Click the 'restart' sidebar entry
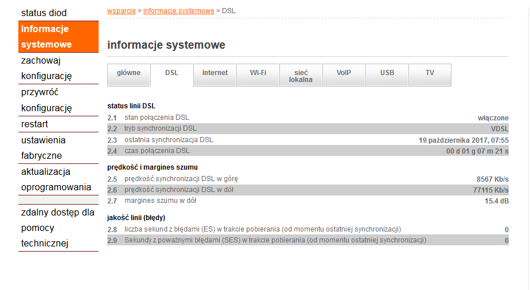Viewport: 530px width, 290px height. [x=35, y=124]
